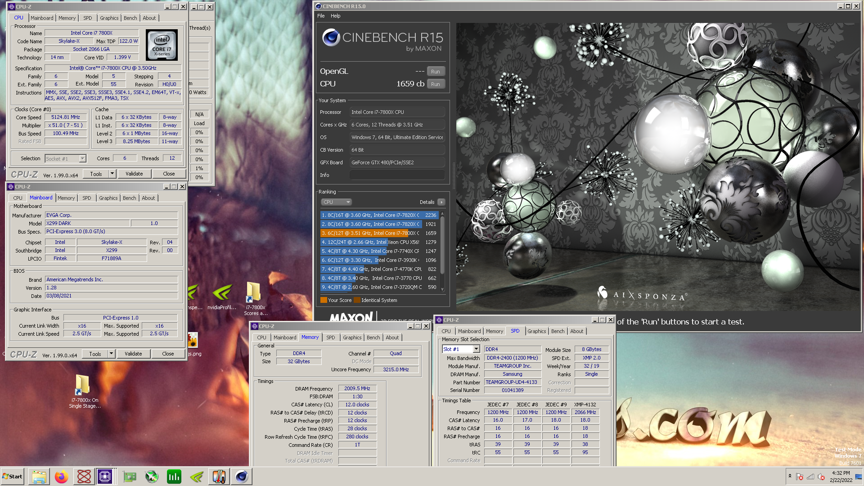This screenshot has height=486, width=864.
Task: Open the Slot #1 memory slot dropdown
Action: click(461, 349)
